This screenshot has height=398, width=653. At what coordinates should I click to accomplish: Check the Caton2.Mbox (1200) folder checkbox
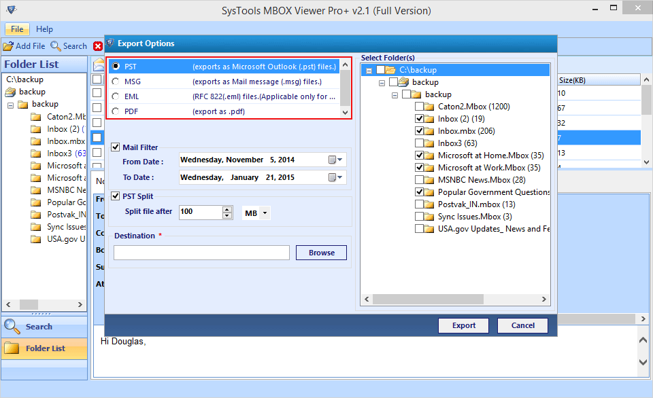click(420, 107)
